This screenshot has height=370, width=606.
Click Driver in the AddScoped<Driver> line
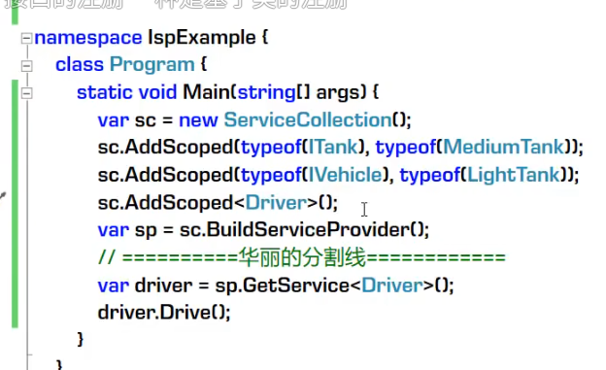coord(276,203)
